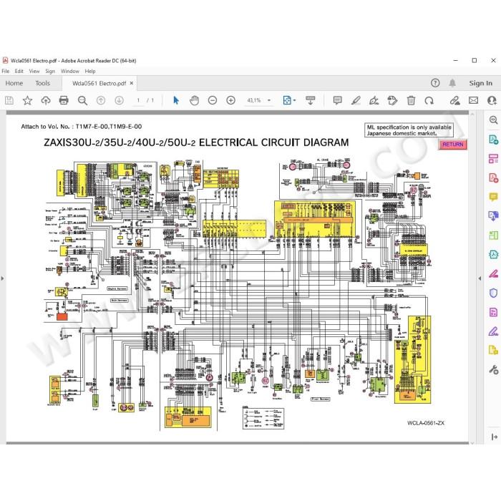The image size is (501, 501).
Task: Click the RETURN link in the diagram
Action: 453,145
